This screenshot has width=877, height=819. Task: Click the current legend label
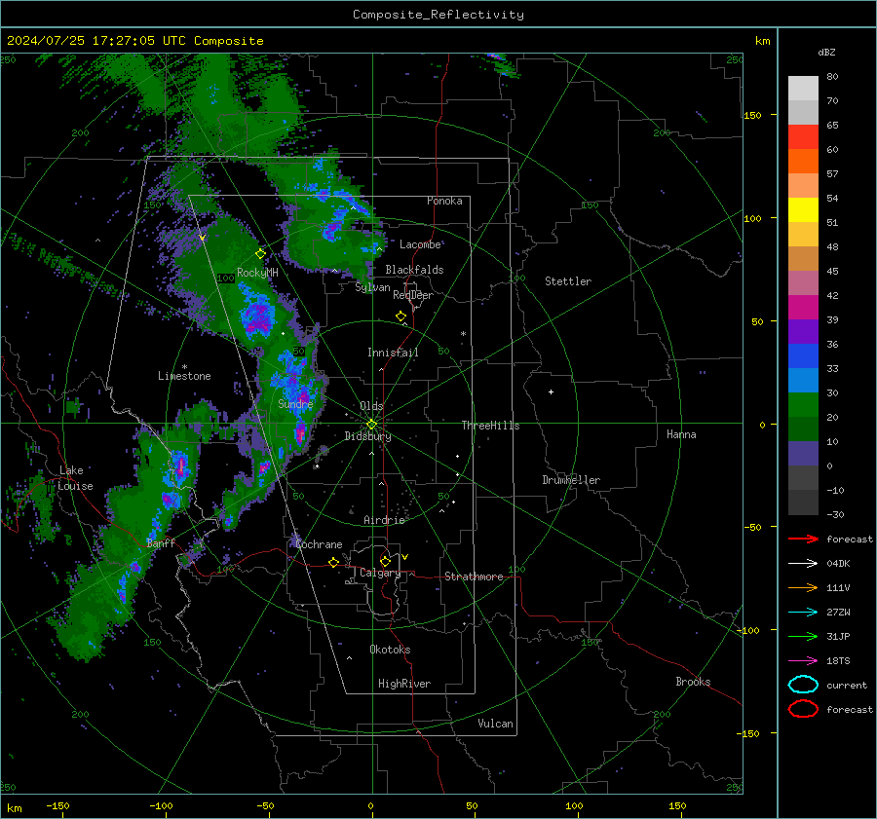pos(847,686)
